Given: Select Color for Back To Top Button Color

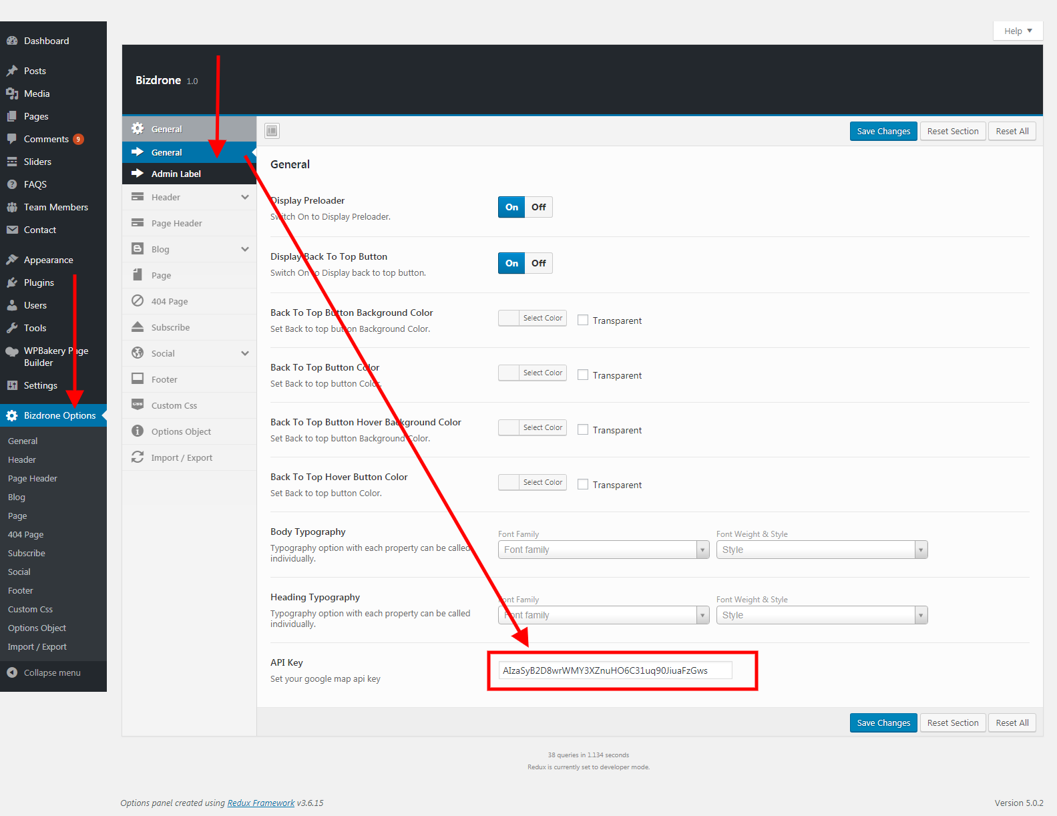Looking at the screenshot, I should 532,373.
